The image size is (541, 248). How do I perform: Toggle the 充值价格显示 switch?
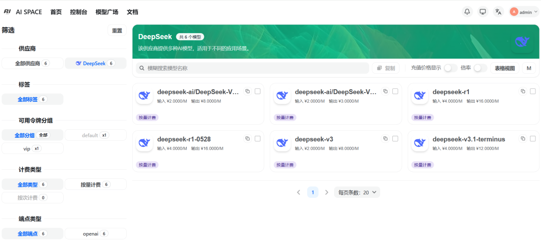[450, 68]
